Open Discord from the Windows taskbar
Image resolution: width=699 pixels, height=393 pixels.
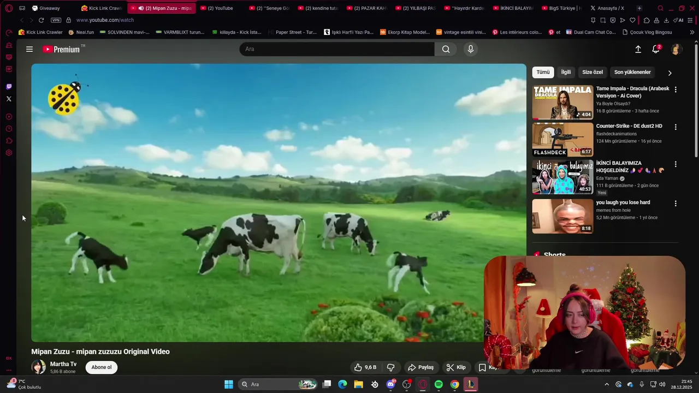tap(390, 384)
